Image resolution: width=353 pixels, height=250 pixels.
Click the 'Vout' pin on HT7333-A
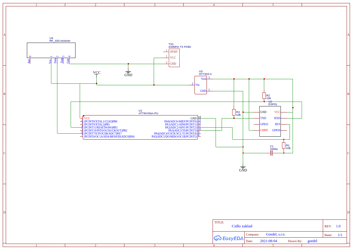(x=204, y=79)
